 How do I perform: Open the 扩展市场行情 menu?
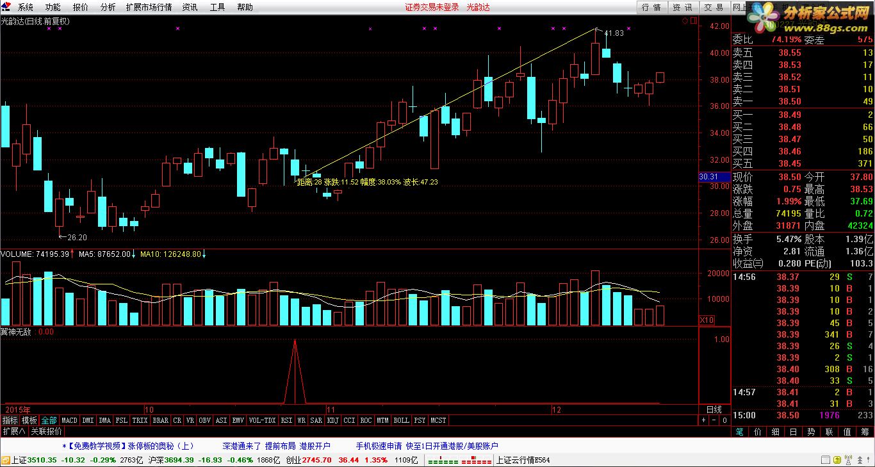pyautogui.click(x=149, y=7)
